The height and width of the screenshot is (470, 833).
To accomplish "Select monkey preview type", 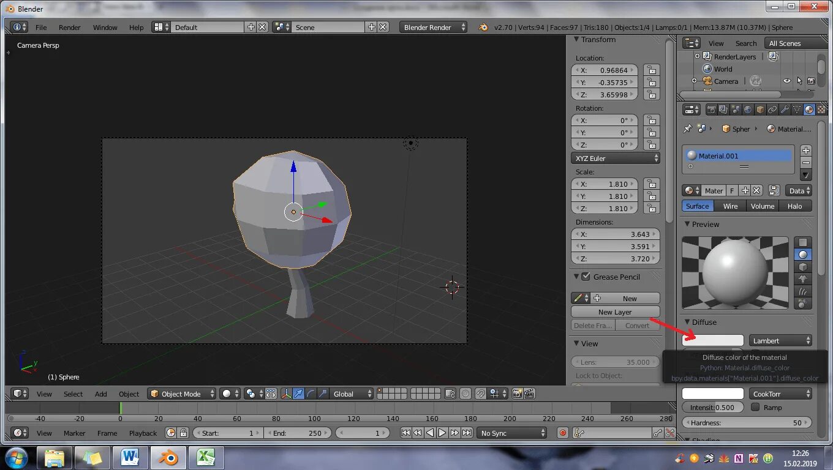I will click(x=802, y=279).
